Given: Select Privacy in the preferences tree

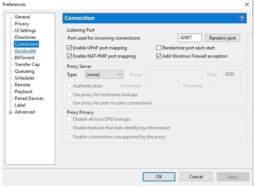Looking at the screenshot, I should click(x=22, y=24).
